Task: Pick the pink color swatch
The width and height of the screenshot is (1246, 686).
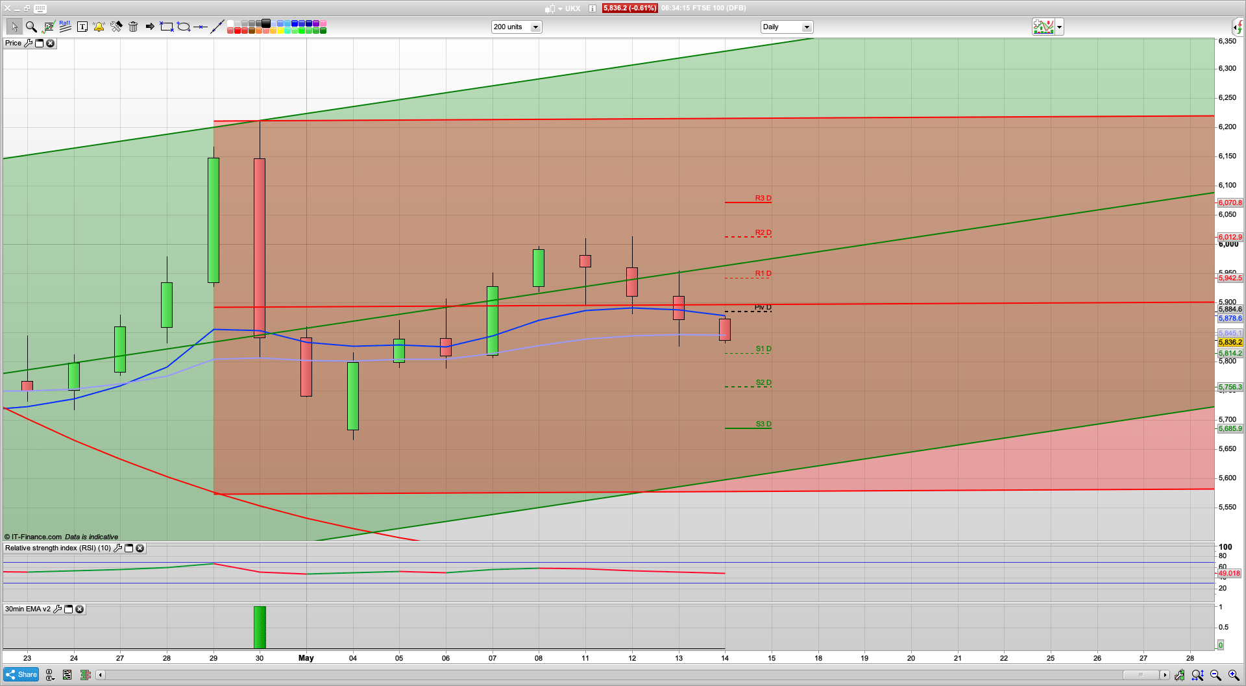Action: click(323, 23)
